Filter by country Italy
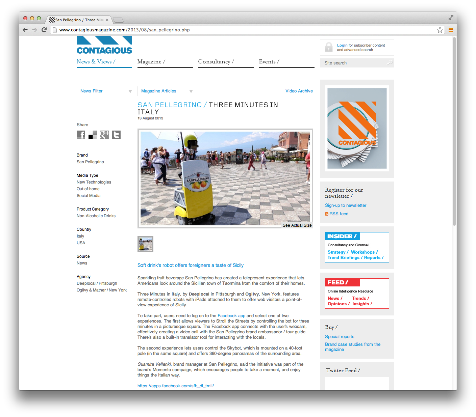Image resolution: width=476 pixels, height=417 pixels. pos(80,236)
